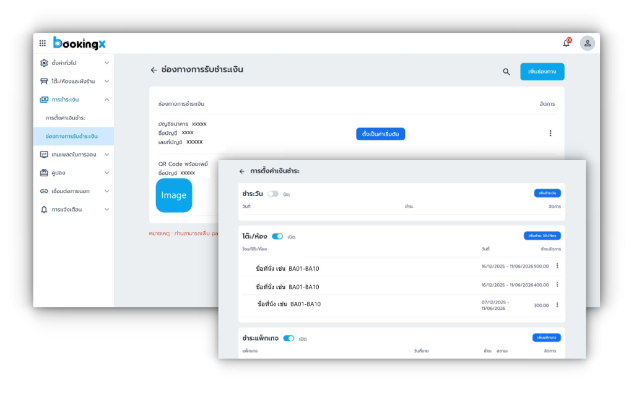Click the ตั้งเป็นค่าเริ่มต้น button

click(380, 134)
